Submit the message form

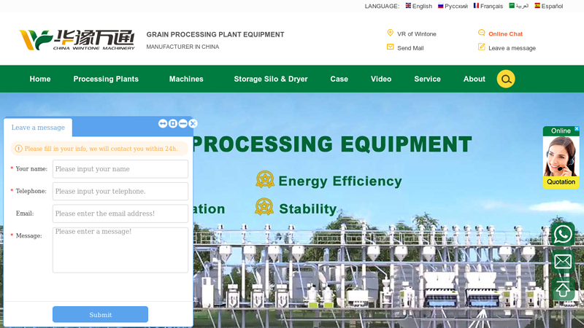coord(100,314)
